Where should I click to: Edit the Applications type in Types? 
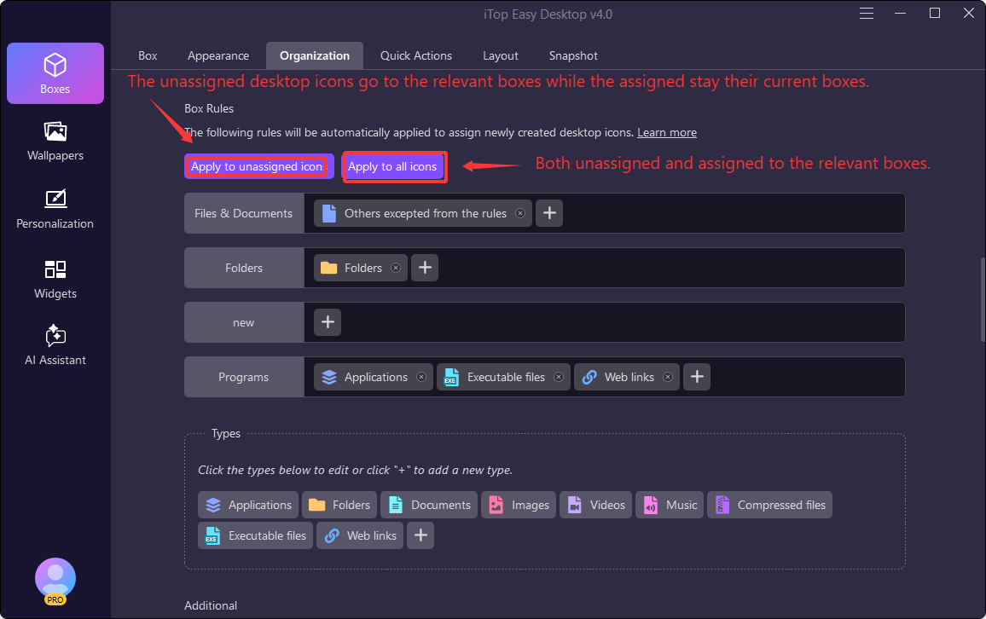point(247,505)
